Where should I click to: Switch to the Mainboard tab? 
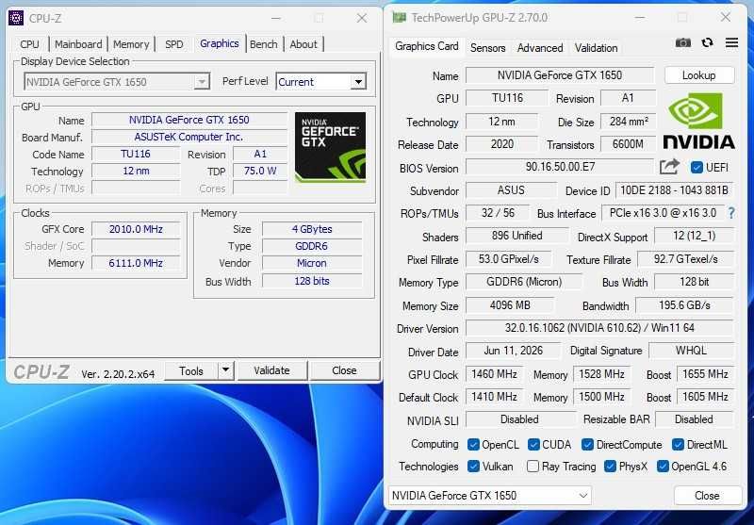point(78,44)
